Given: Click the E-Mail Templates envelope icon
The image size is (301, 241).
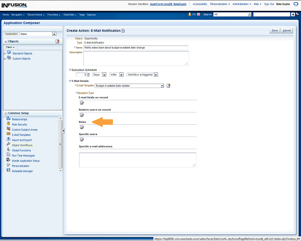Looking at the screenshot, I should [8, 135].
